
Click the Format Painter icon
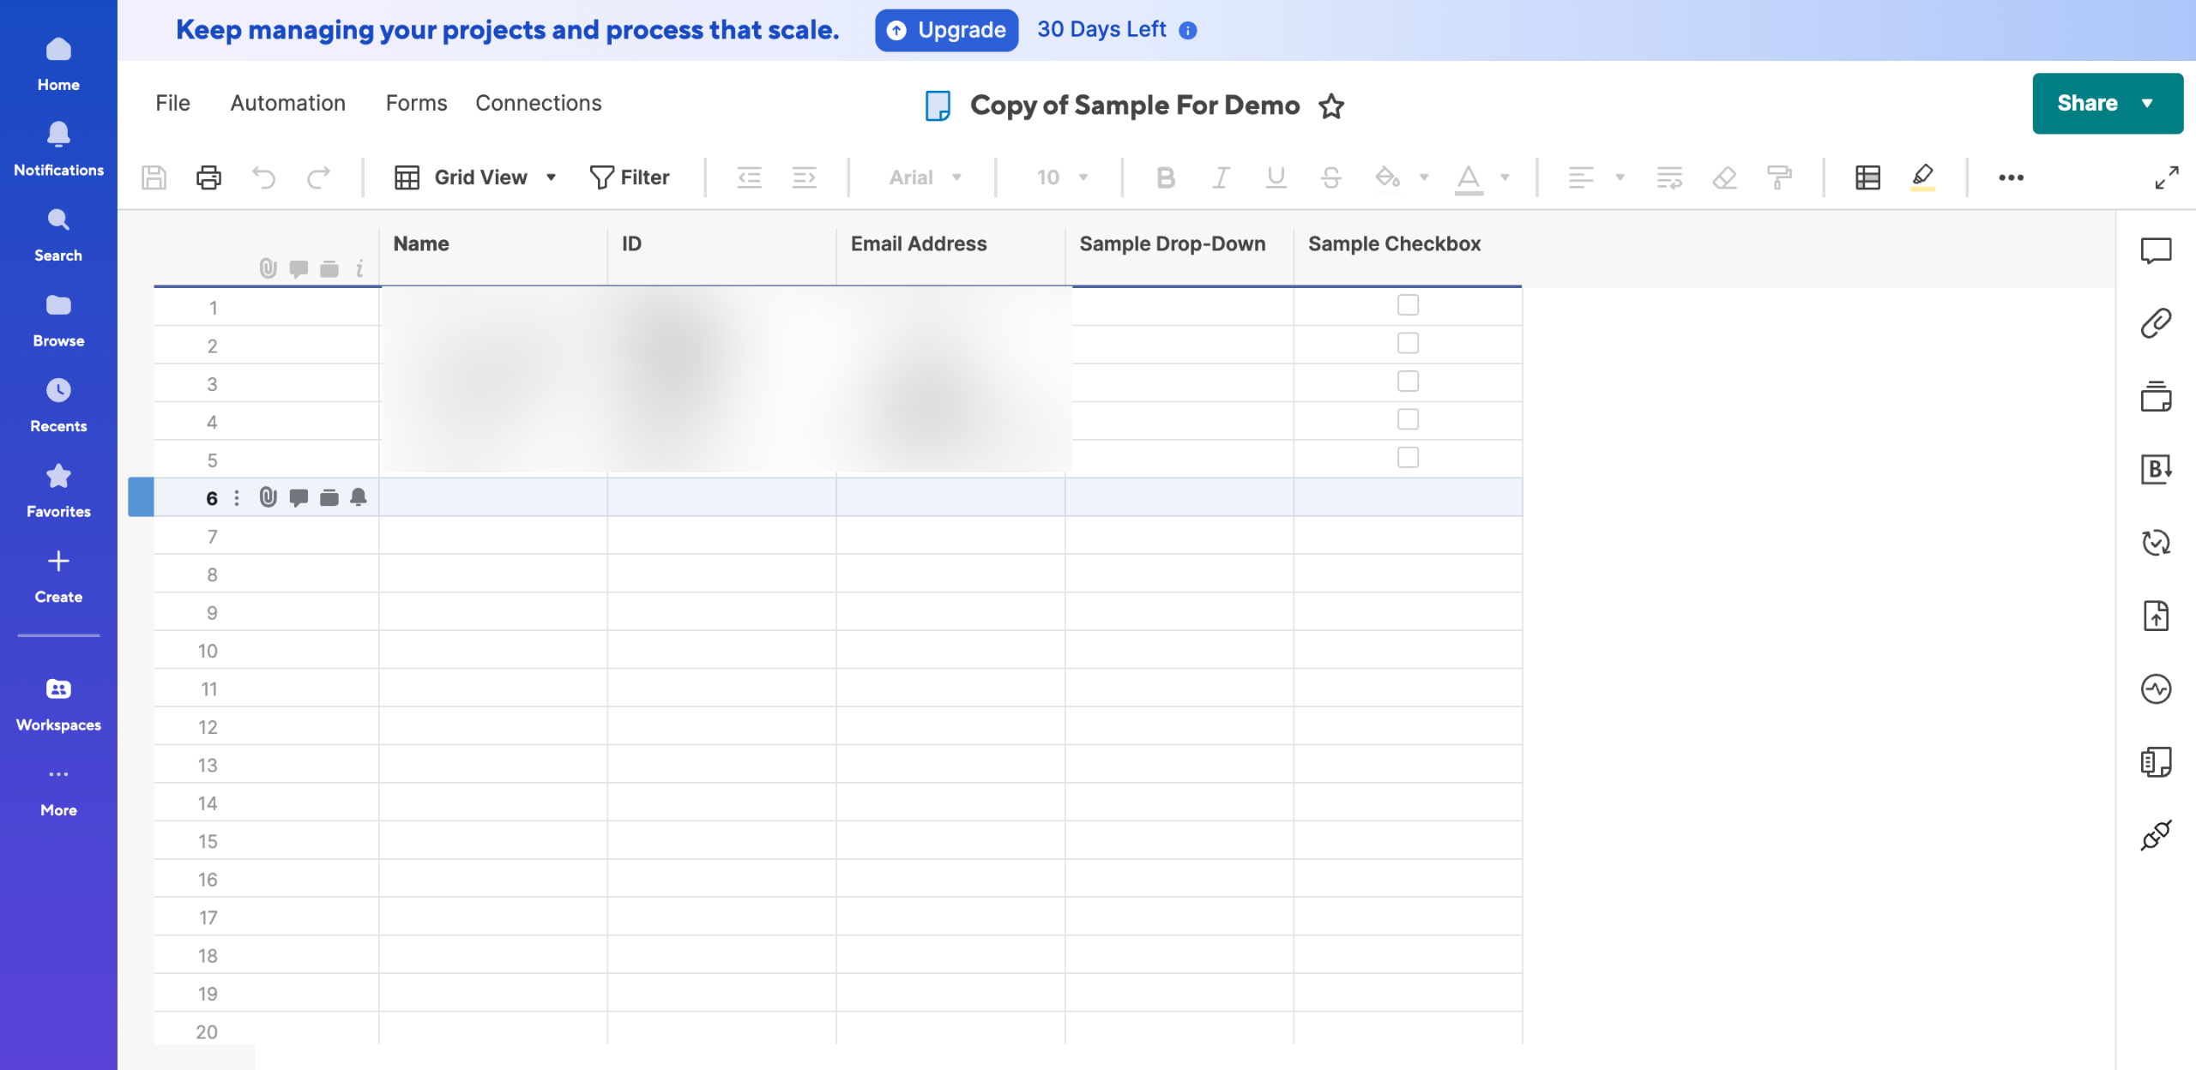(x=1779, y=177)
